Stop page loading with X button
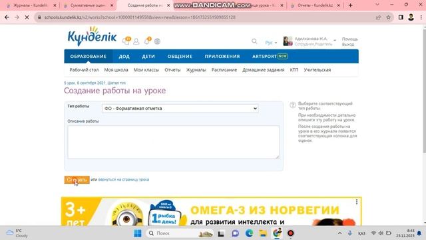The width and height of the screenshot is (426, 240). click(x=27, y=17)
